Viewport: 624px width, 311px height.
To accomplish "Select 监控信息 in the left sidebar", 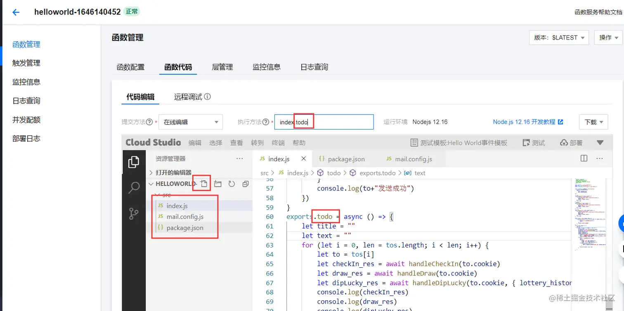I will (x=26, y=82).
